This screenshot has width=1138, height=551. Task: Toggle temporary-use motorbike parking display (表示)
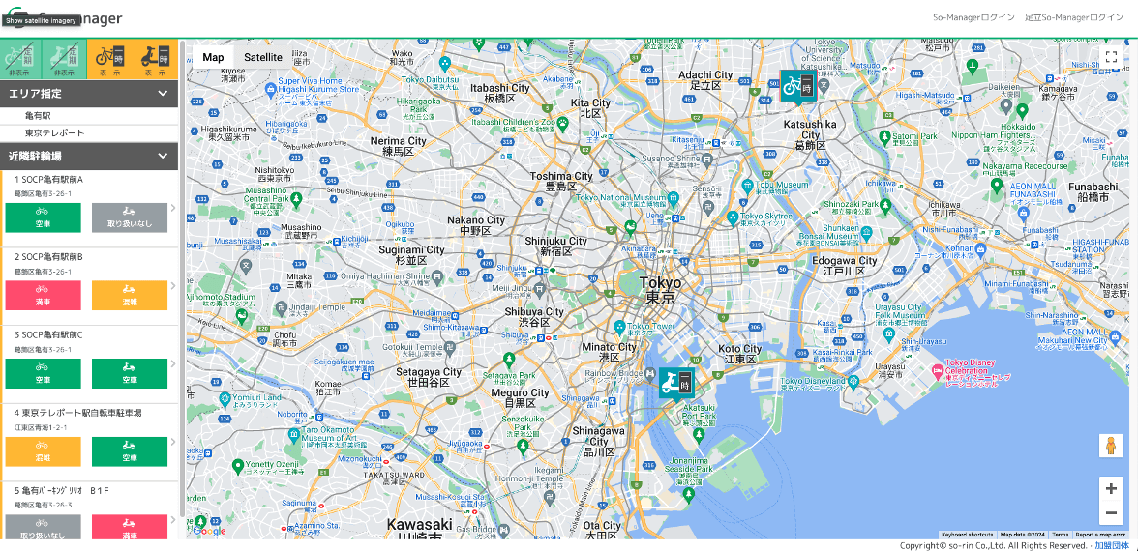tap(155, 59)
